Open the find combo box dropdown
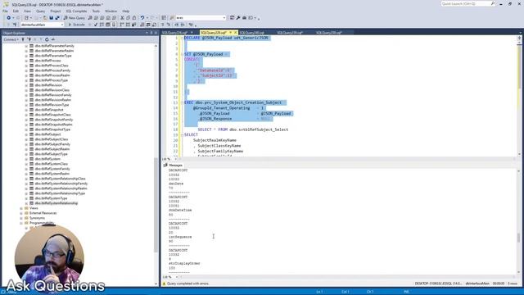The width and height of the screenshot is (524, 295). point(224,18)
